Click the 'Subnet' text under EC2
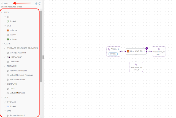This screenshot has width=176, height=118. [13, 35]
